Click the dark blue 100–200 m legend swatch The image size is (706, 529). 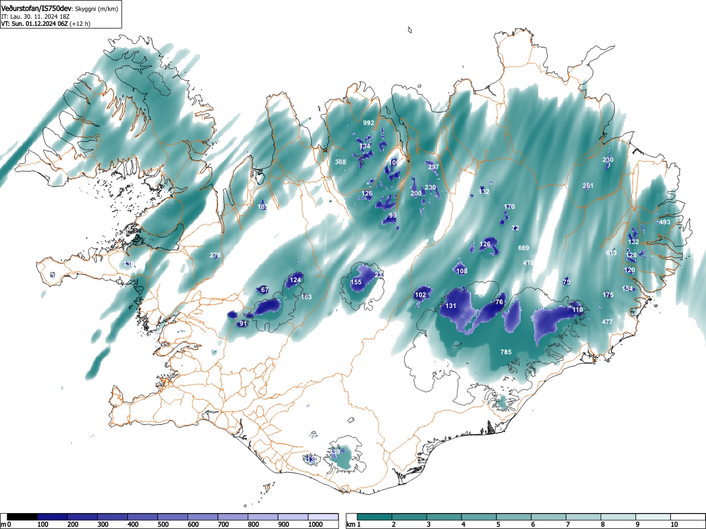coord(52,517)
